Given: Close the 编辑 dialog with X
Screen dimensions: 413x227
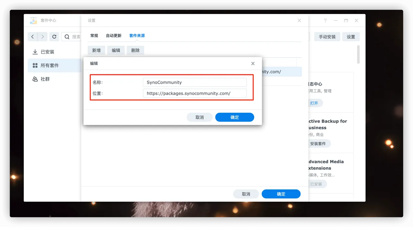Looking at the screenshot, I should pos(253,63).
